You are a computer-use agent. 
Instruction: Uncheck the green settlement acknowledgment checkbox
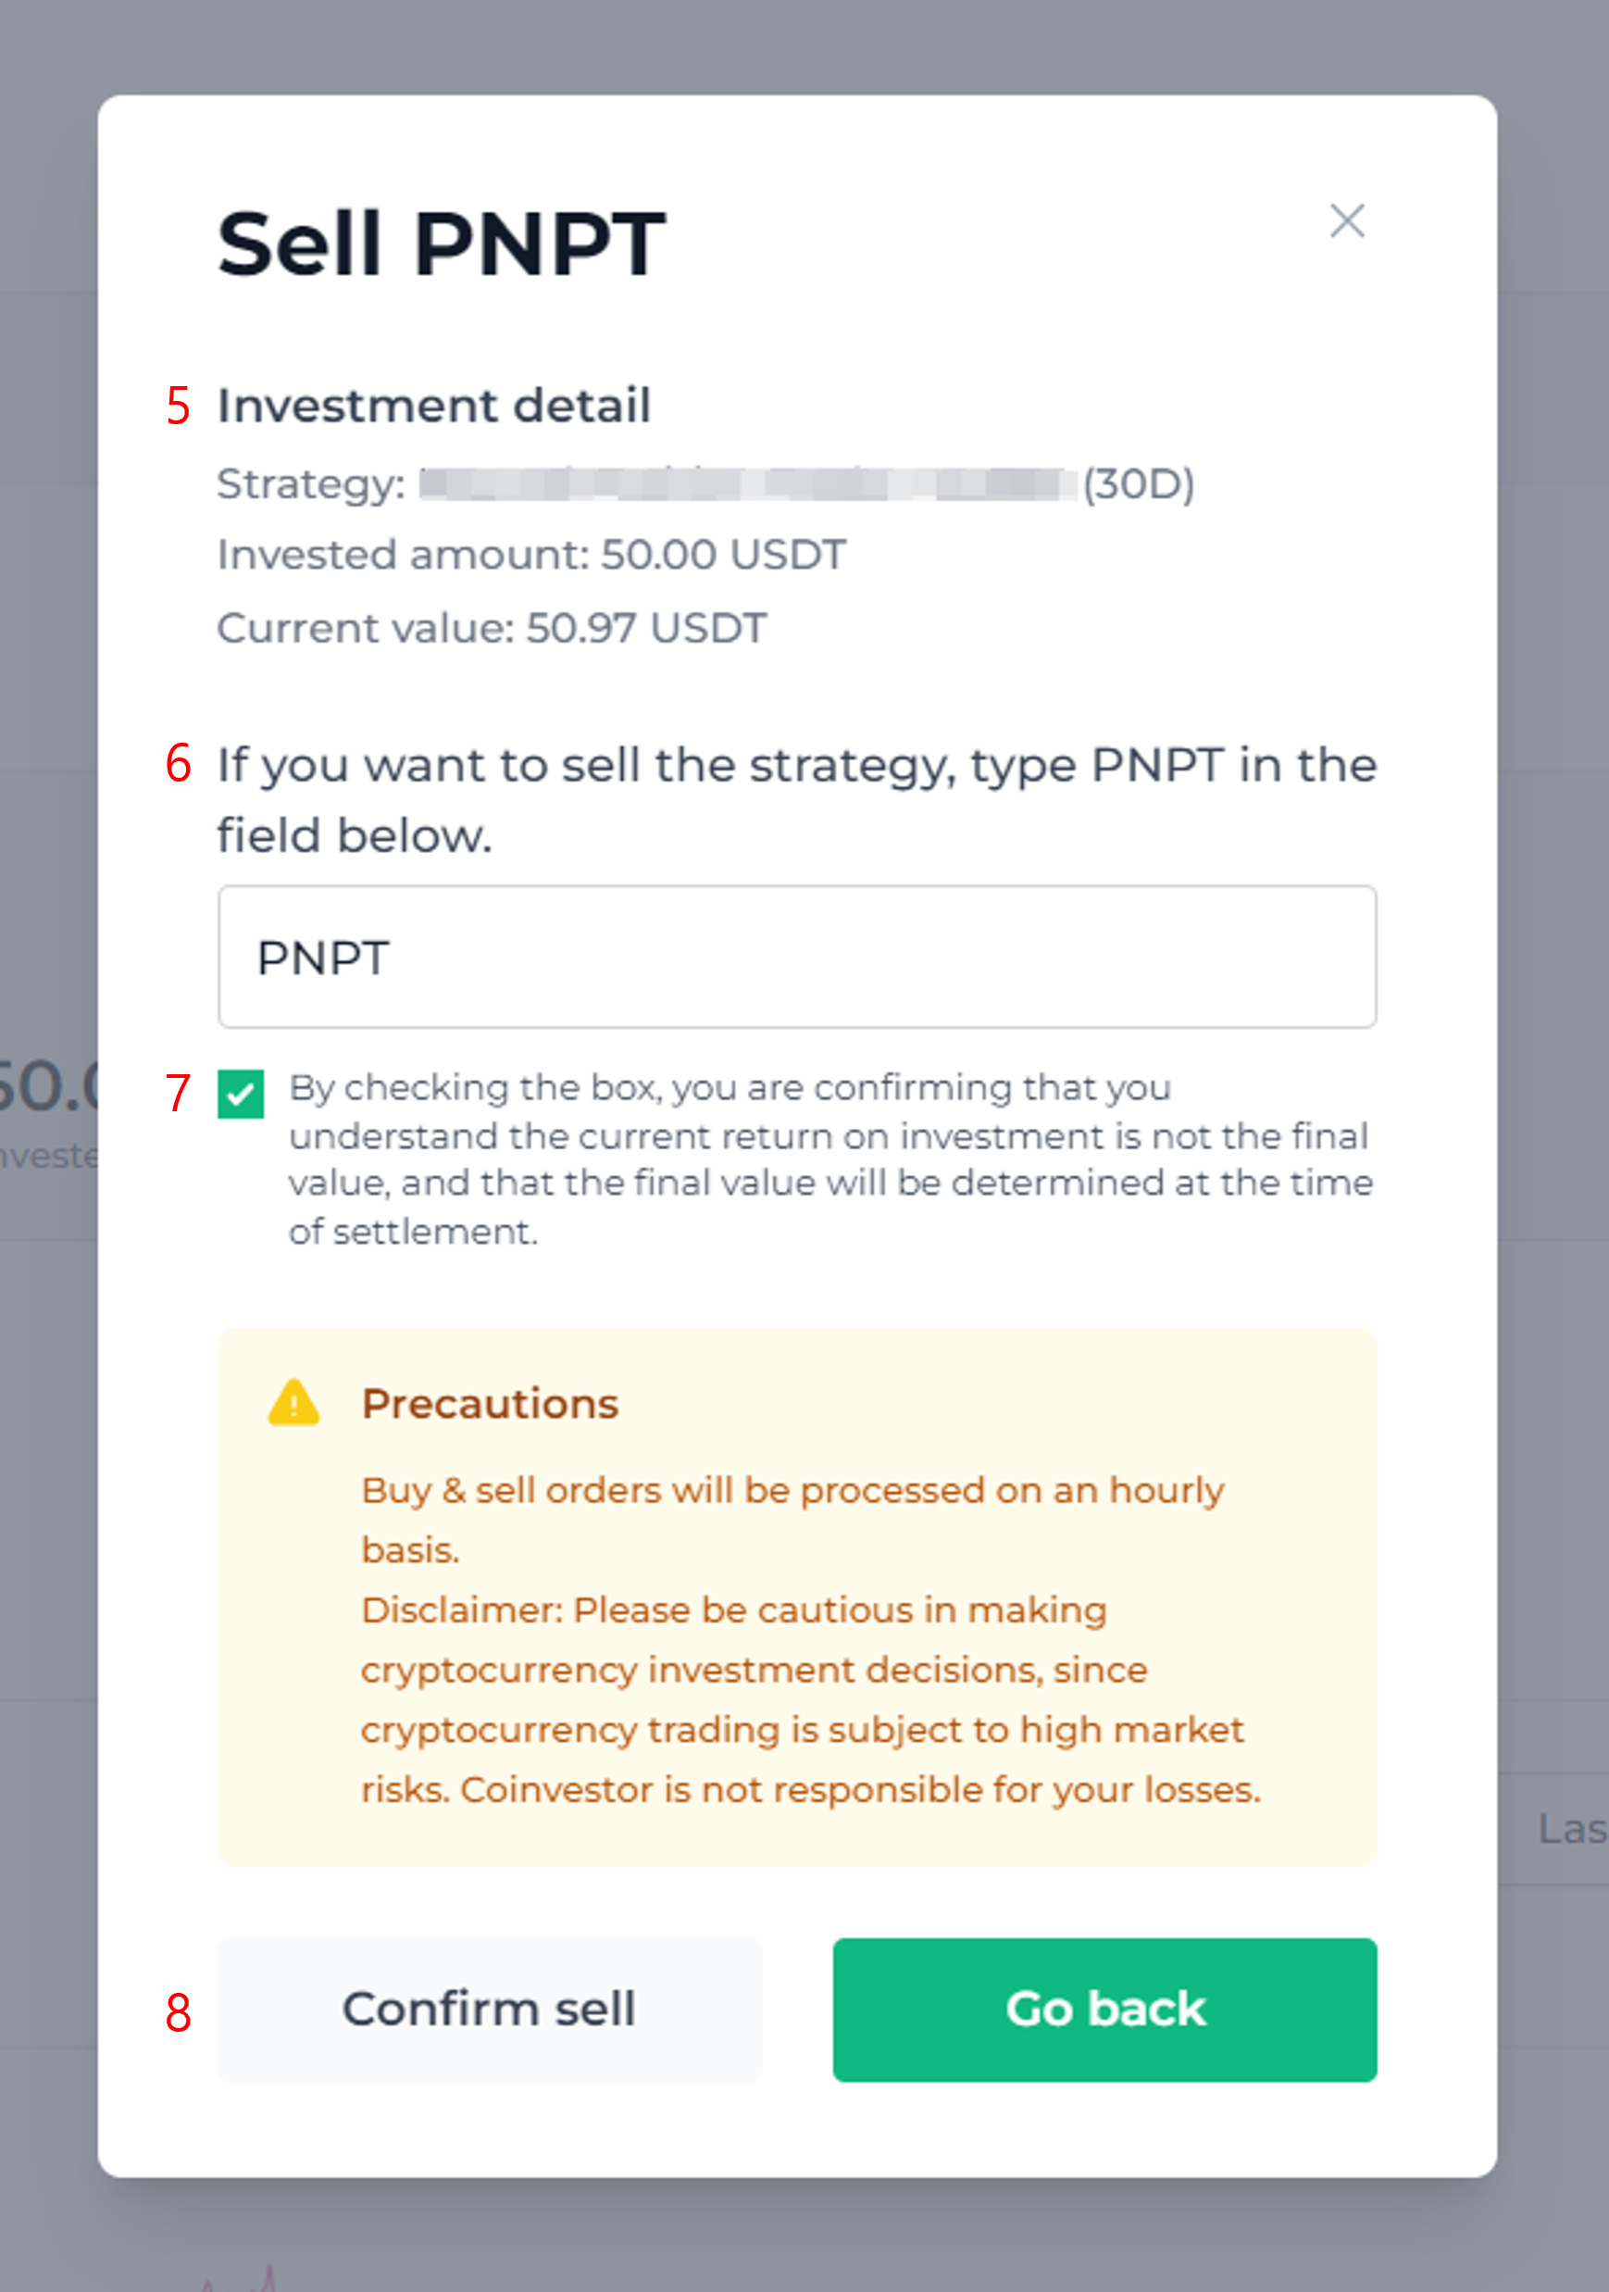[241, 1094]
